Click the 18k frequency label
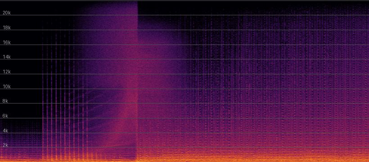Screen dimensions: 369x162 click(x=7, y=28)
